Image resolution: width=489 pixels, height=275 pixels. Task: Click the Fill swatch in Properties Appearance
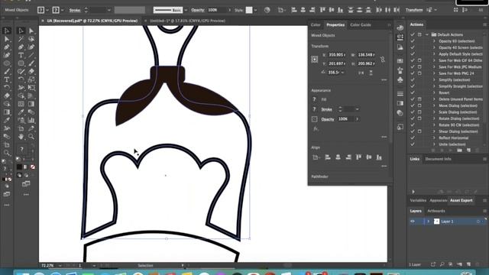pos(314,99)
